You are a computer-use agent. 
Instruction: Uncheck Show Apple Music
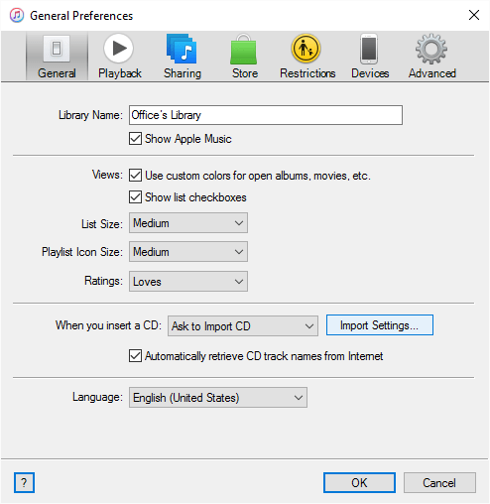coord(135,139)
